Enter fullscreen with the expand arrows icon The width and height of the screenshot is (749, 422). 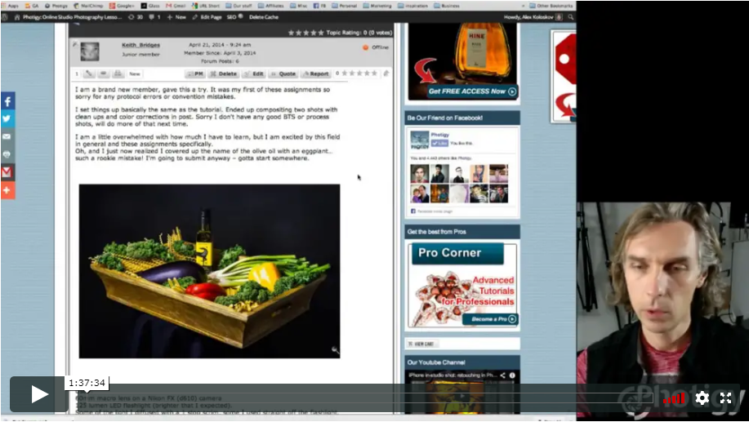[725, 398]
